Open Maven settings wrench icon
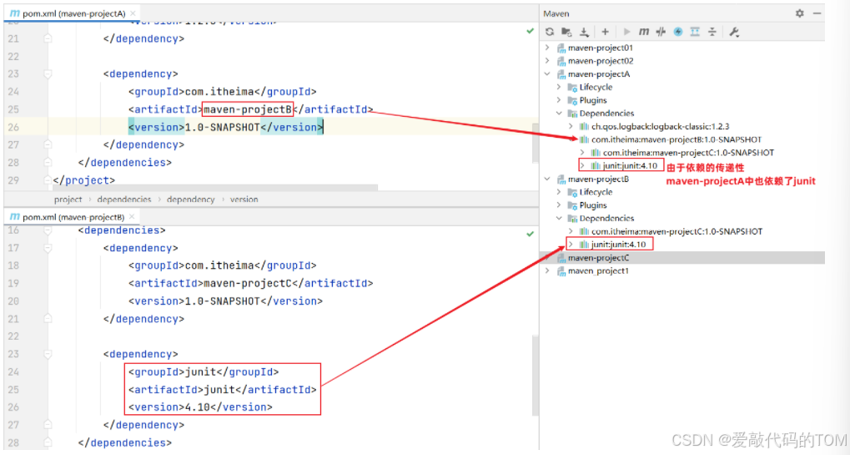The height and width of the screenshot is (455, 850). tap(734, 32)
